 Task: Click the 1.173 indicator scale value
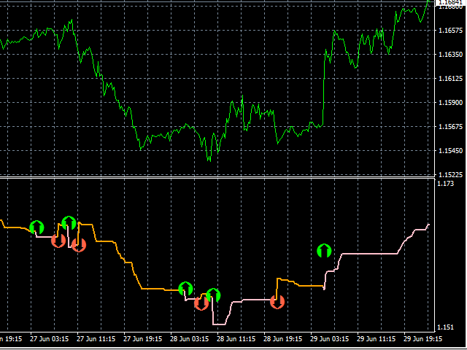446,184
